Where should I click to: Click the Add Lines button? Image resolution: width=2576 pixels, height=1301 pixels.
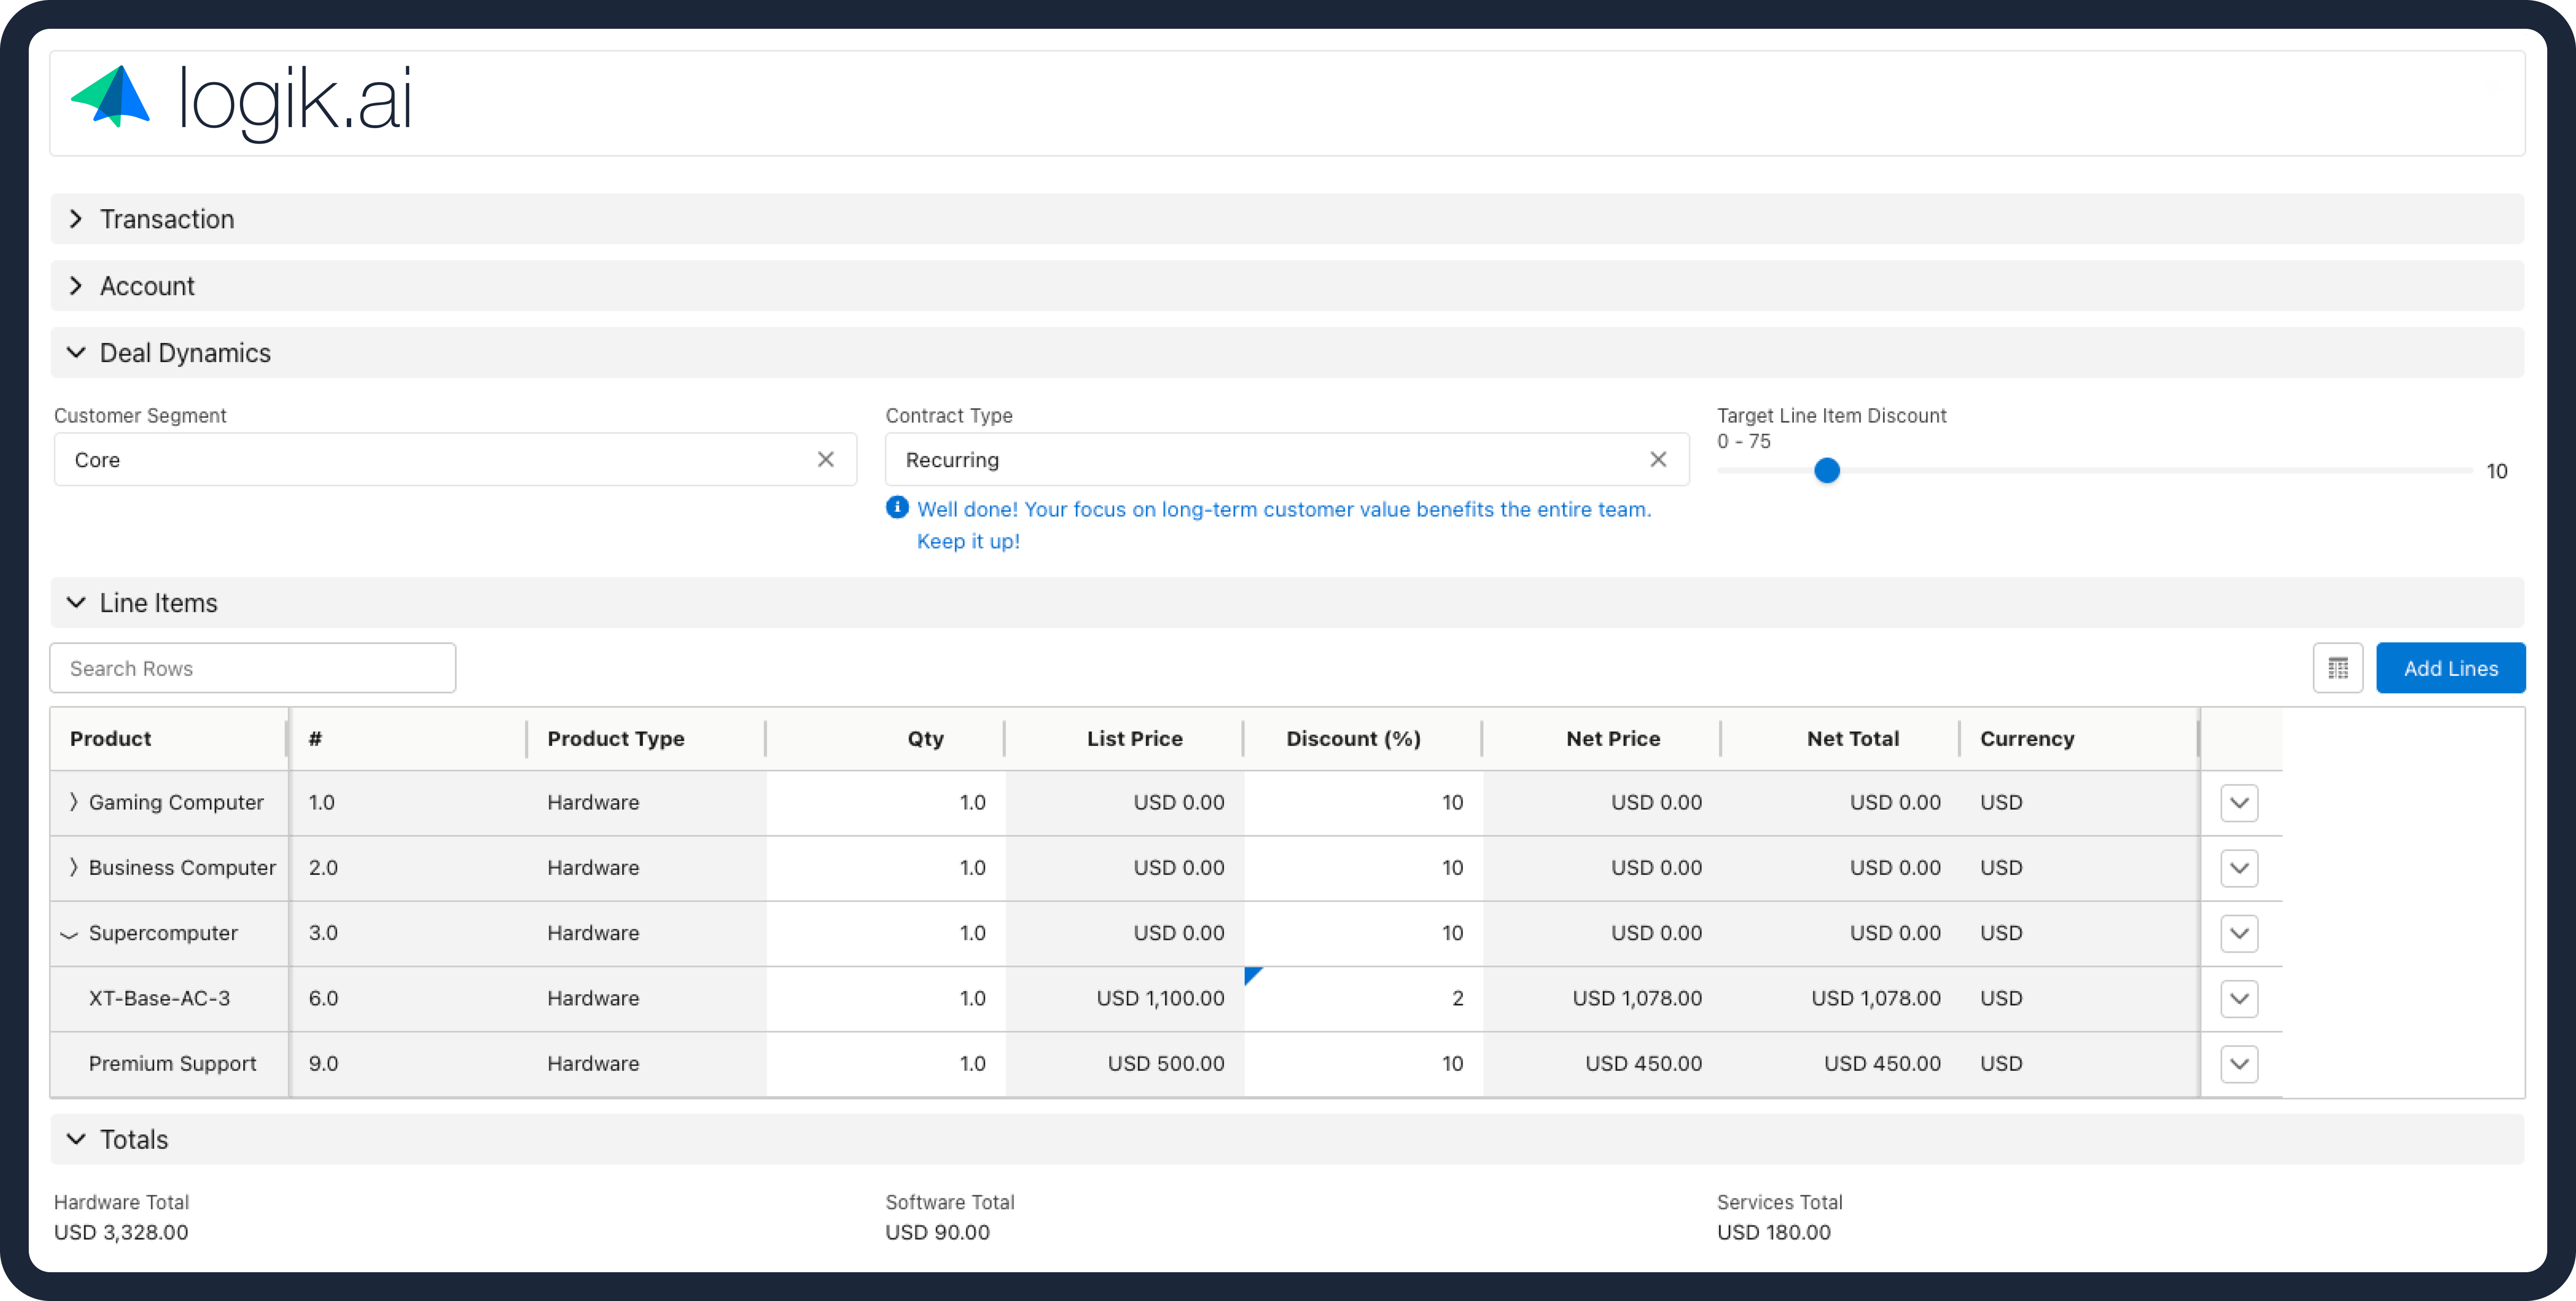click(2450, 667)
